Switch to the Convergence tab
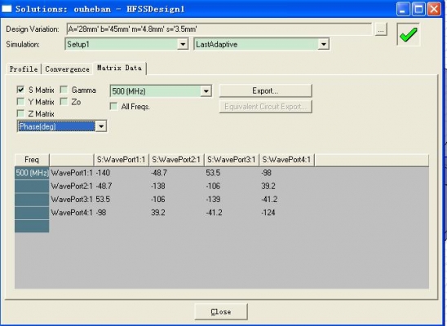Image resolution: width=447 pixels, height=326 pixels. click(67, 69)
